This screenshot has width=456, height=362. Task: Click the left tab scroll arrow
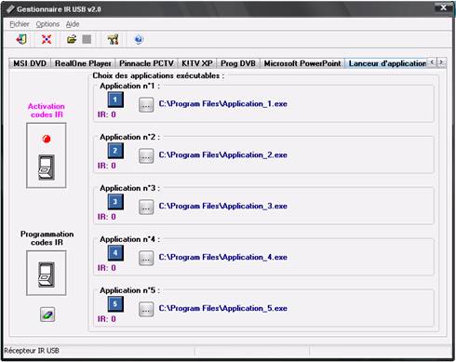432,62
